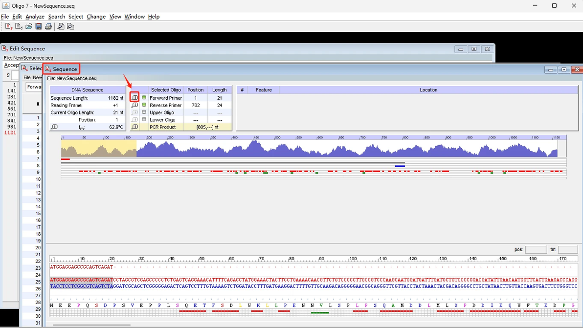Click the horizontal scrollbar below the sequence
The height and width of the screenshot is (328, 583).
coord(91,325)
